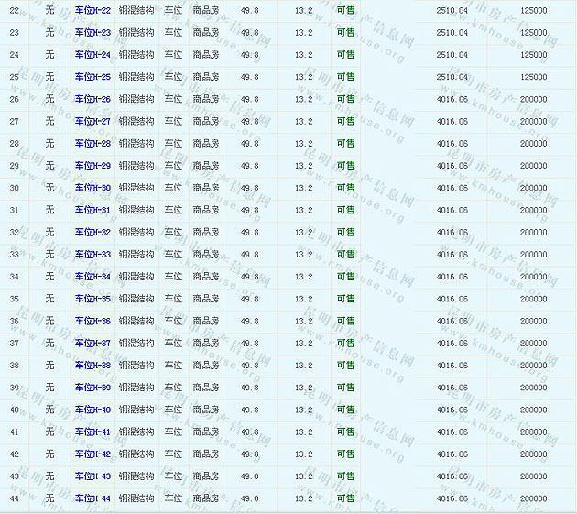This screenshot has width=577, height=514.
Task: Select the 车位H-41 link
Action: coord(93,432)
